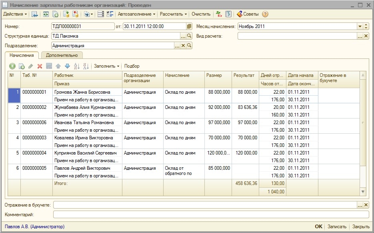Click the Дт/Кт postings result icon
Screen dimensions: 374x233
pyautogui.click(x=219, y=14)
